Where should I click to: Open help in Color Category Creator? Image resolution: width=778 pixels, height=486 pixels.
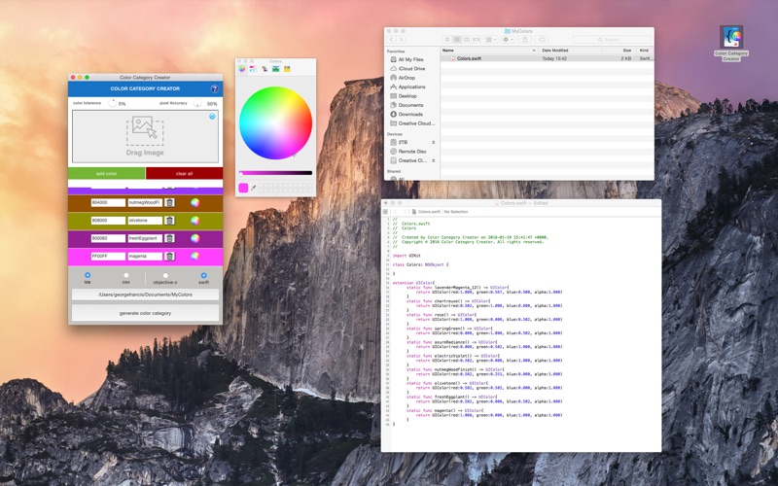(x=214, y=88)
